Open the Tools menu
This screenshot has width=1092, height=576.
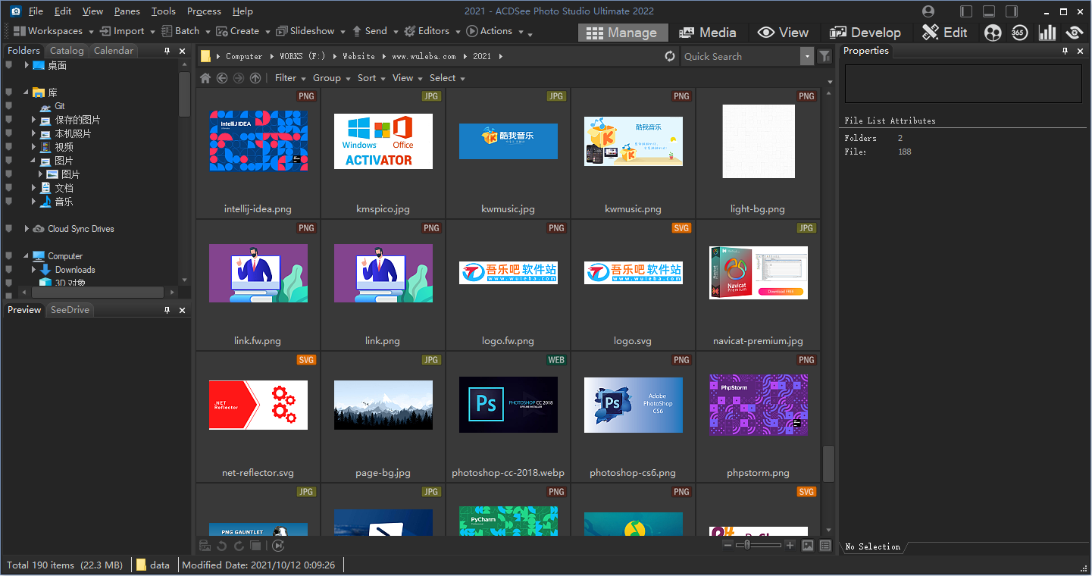(164, 11)
